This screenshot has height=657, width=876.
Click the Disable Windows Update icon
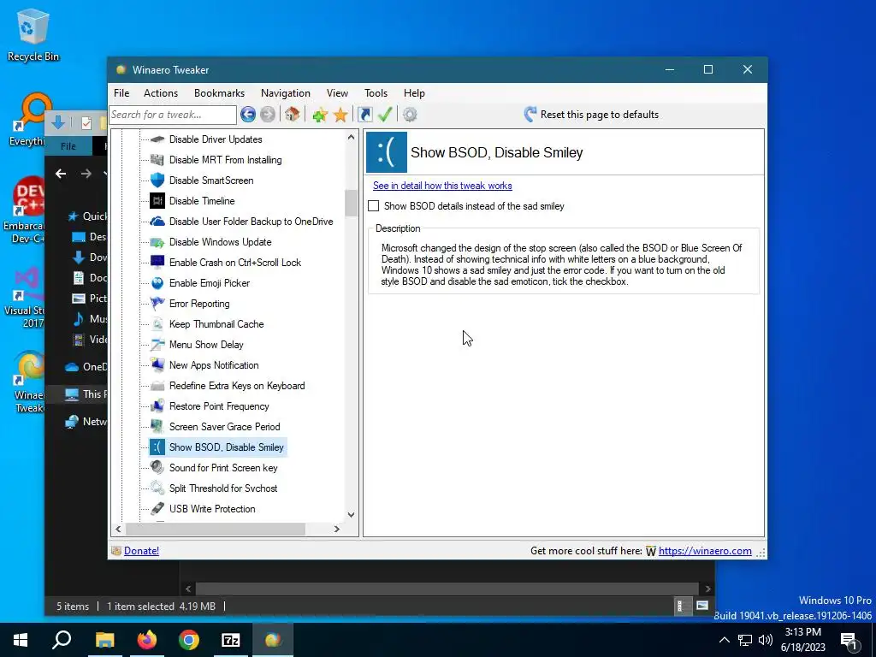pos(157,242)
